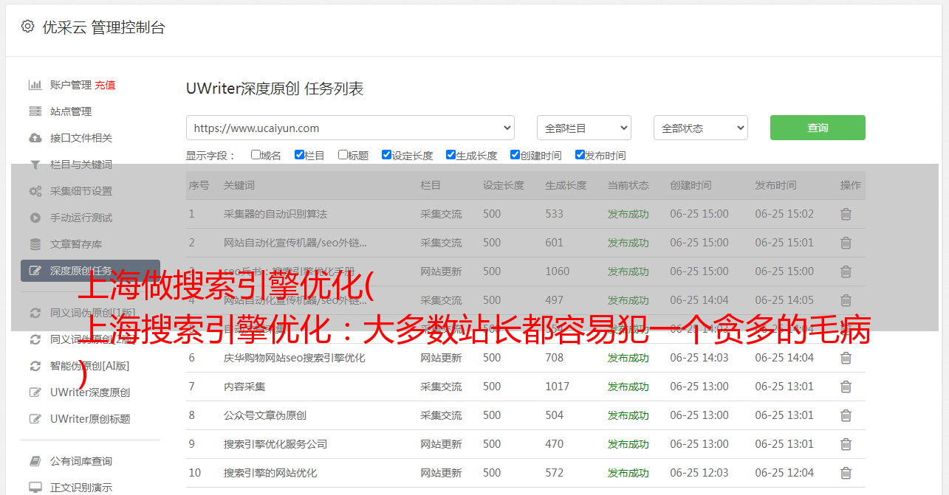Click 发布成功 status in 内容采集 row

pos(628,387)
